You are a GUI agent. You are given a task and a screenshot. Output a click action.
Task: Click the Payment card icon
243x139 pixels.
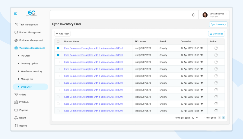(x=16, y=110)
